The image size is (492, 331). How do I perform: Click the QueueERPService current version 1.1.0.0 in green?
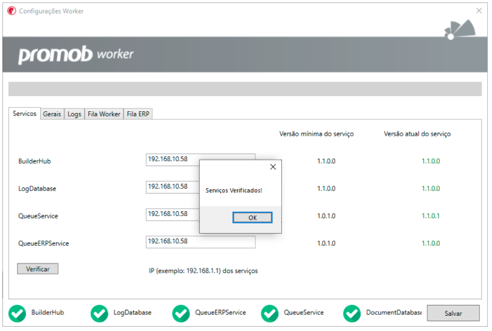(430, 243)
